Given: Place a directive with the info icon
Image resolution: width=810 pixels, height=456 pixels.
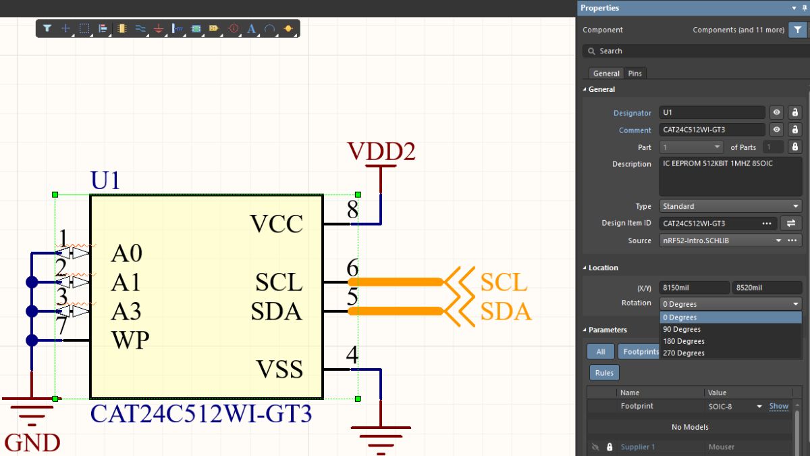Looking at the screenshot, I should (234, 28).
